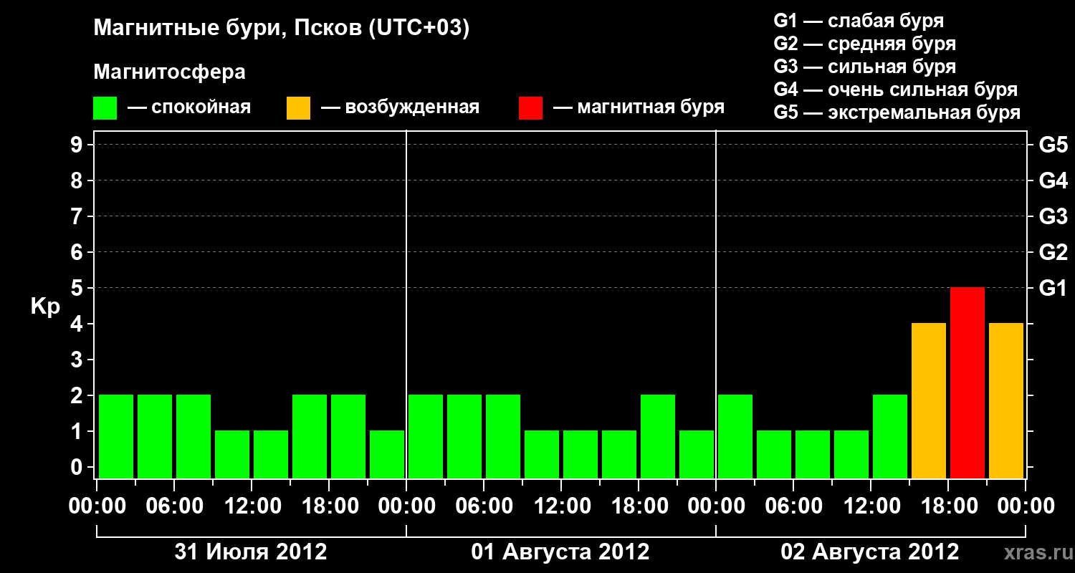
Task: Select first green bar of 31 Июля
Action: coord(116,437)
